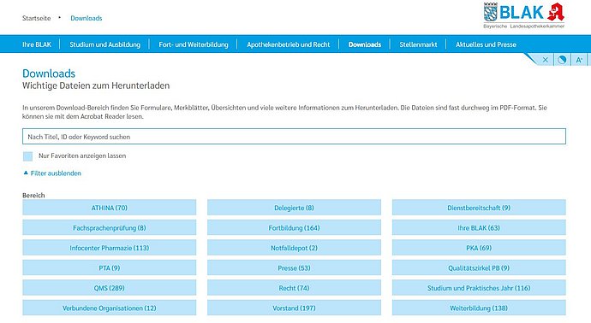Increase font size with A+ icon
The height and width of the screenshot is (323, 591).
[x=579, y=60]
